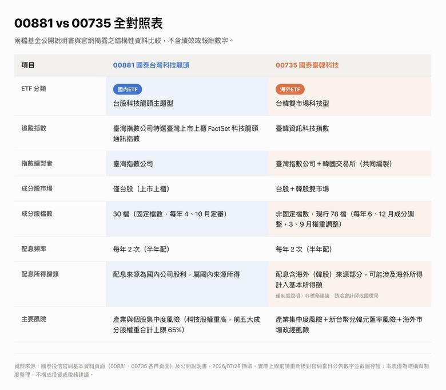Click the 海外ETF orange badge
This screenshot has height=390, width=446.
tap(290, 89)
